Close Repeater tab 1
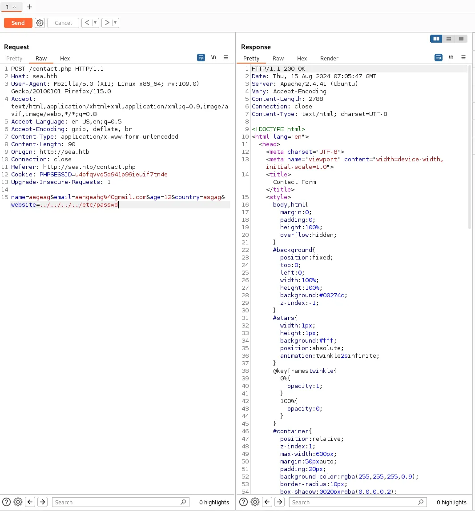475x511 pixels. pyautogui.click(x=14, y=7)
